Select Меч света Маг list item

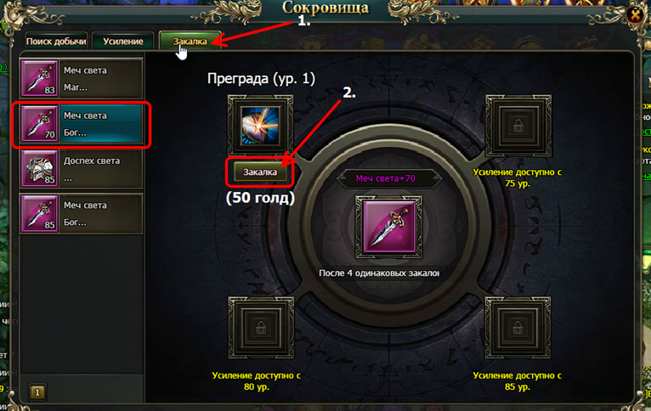point(82,78)
